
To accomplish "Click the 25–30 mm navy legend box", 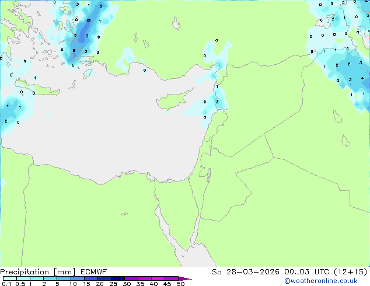I will 118,278.
